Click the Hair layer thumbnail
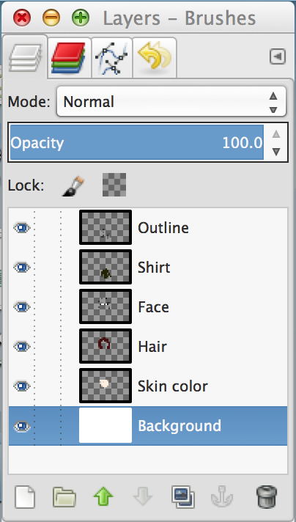Image resolution: width=296 pixels, height=522 pixels. [106, 346]
